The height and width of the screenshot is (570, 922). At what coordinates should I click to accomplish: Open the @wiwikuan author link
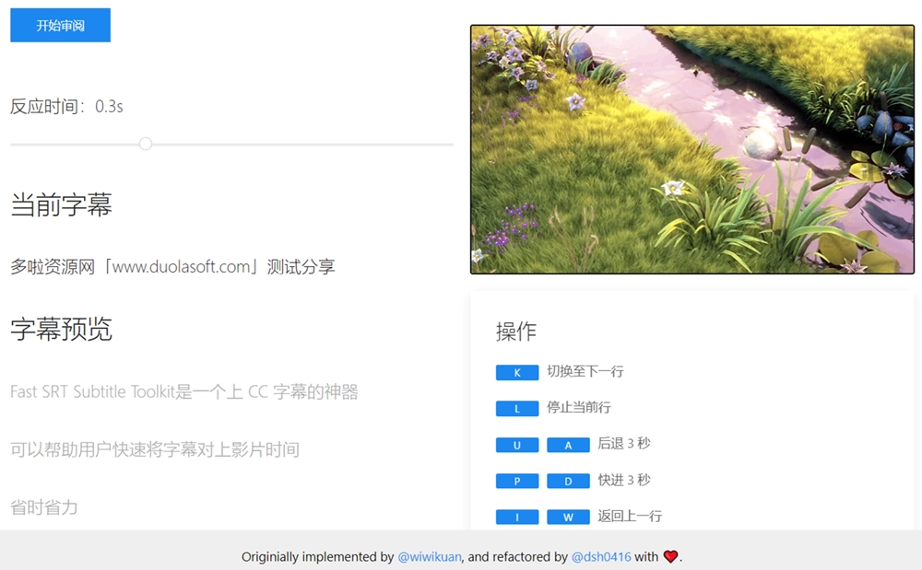(x=430, y=556)
